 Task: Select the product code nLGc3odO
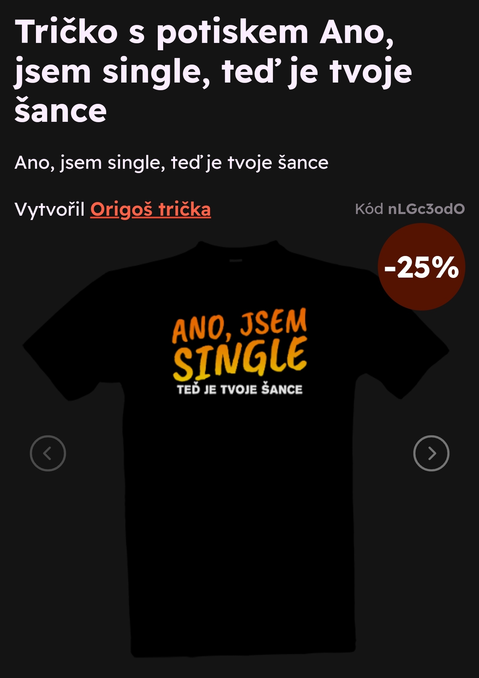(426, 209)
